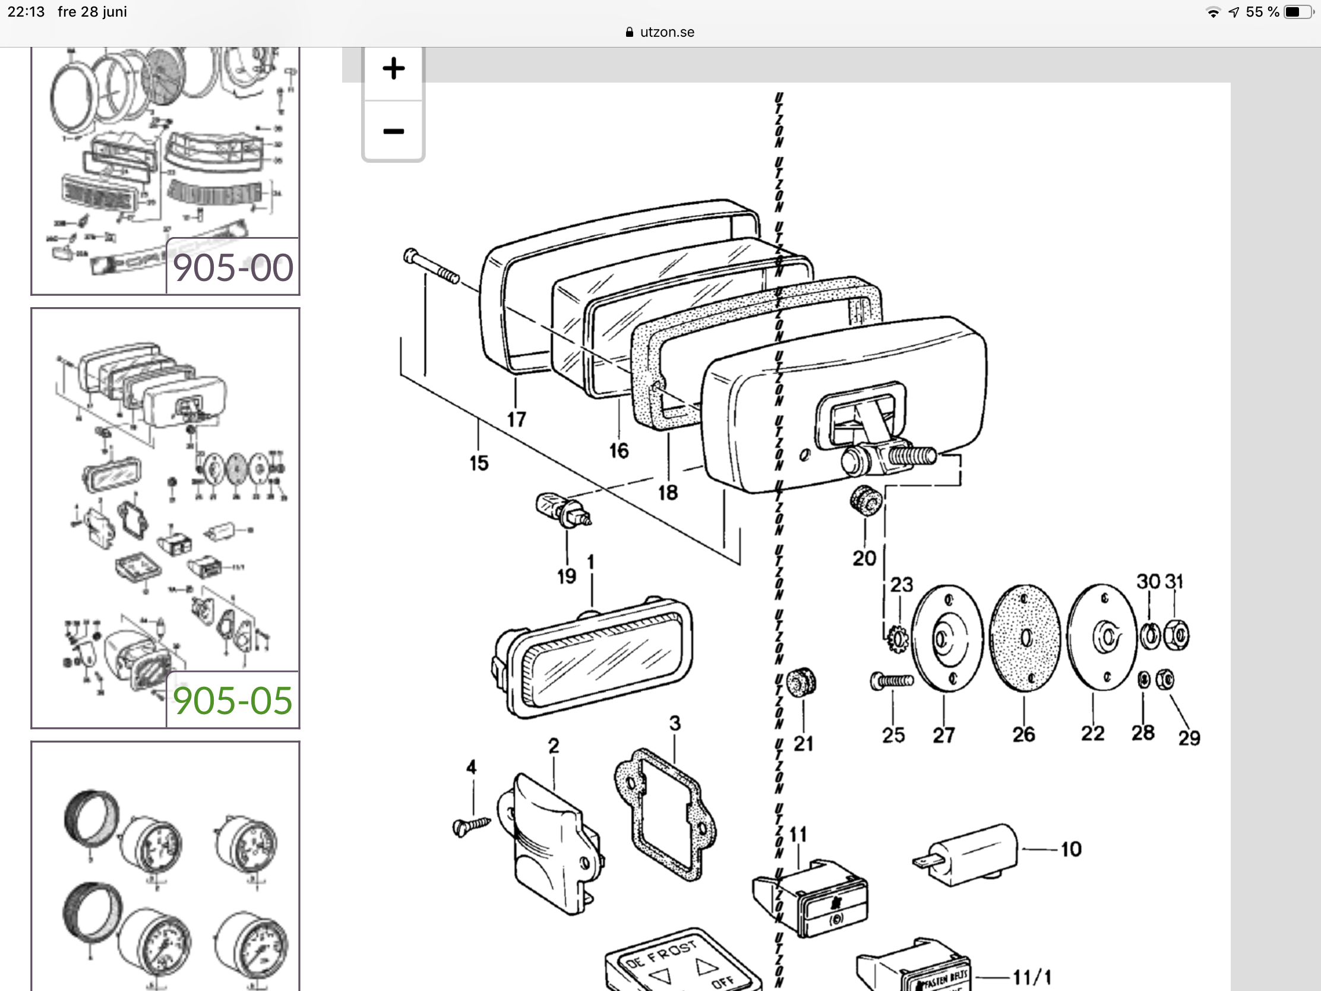Tap the utzon.se address bar

pyautogui.click(x=660, y=32)
